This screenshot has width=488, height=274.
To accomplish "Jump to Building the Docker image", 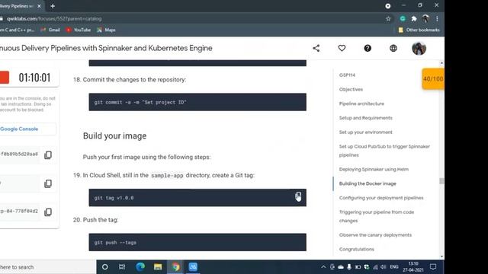I will 368,183.
